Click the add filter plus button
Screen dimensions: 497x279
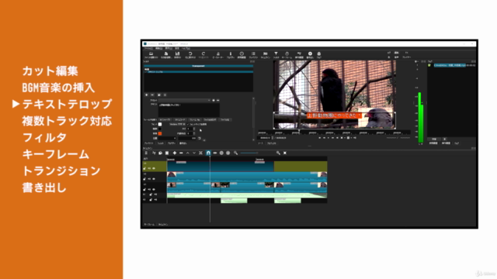pyautogui.click(x=147, y=95)
